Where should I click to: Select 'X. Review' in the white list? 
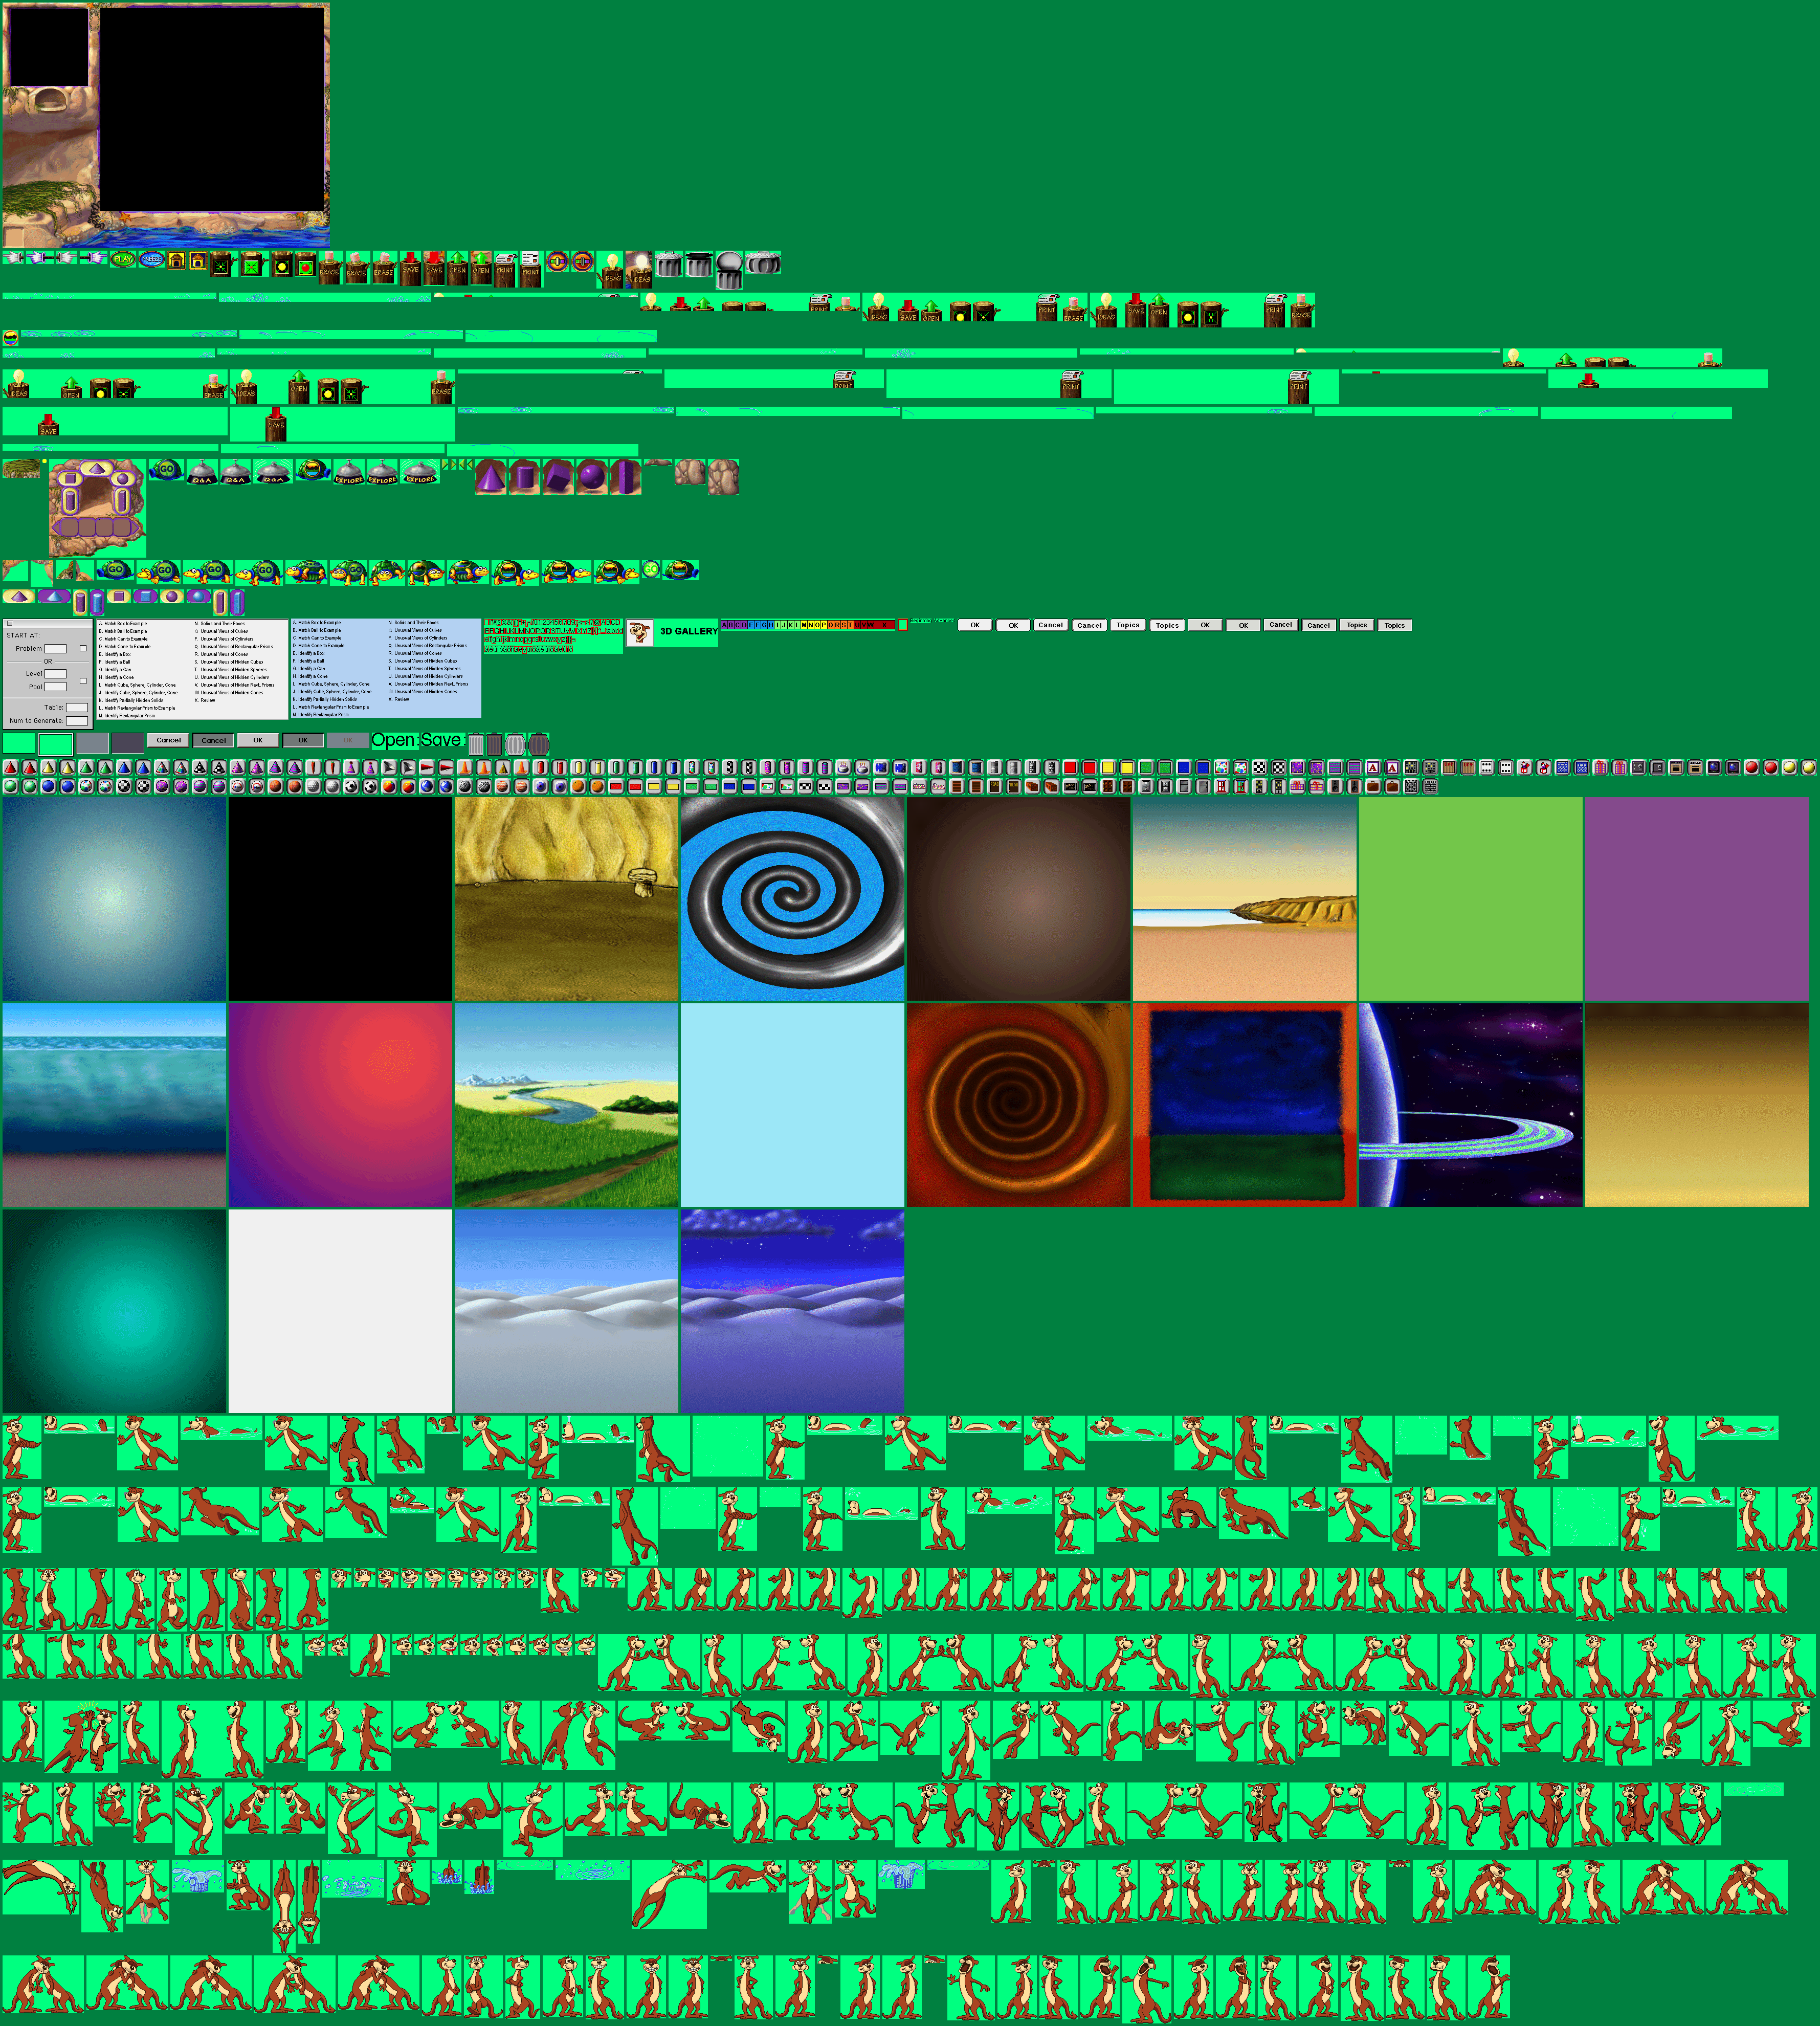(205, 700)
